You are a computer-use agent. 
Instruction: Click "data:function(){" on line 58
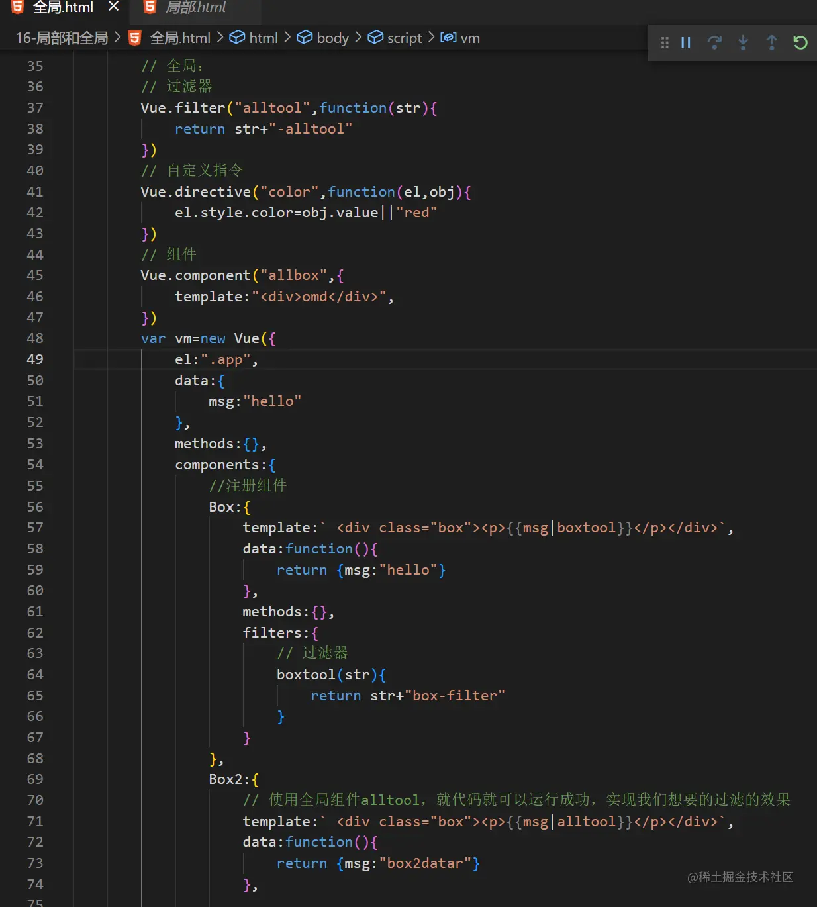pos(311,549)
